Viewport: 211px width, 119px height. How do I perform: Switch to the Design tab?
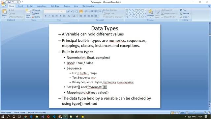(30, 6)
